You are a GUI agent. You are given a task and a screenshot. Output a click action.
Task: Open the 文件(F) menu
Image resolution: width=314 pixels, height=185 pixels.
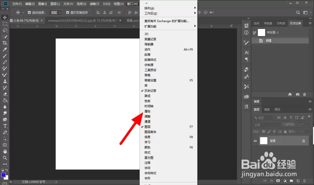click(17, 4)
